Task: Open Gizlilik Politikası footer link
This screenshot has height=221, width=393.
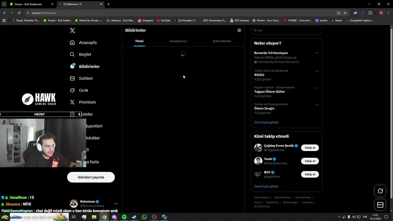Action: click(282, 197)
